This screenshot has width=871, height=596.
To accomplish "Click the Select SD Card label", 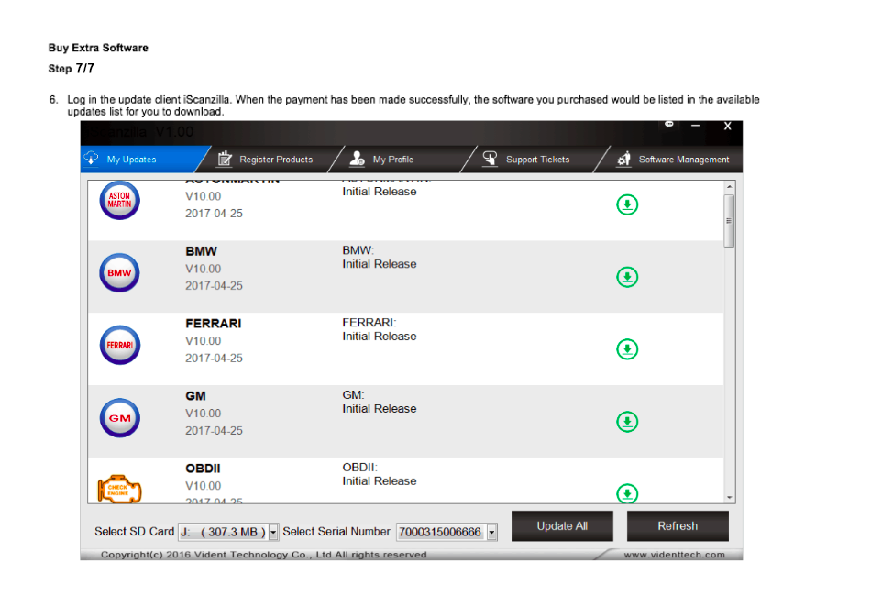I will [x=135, y=532].
